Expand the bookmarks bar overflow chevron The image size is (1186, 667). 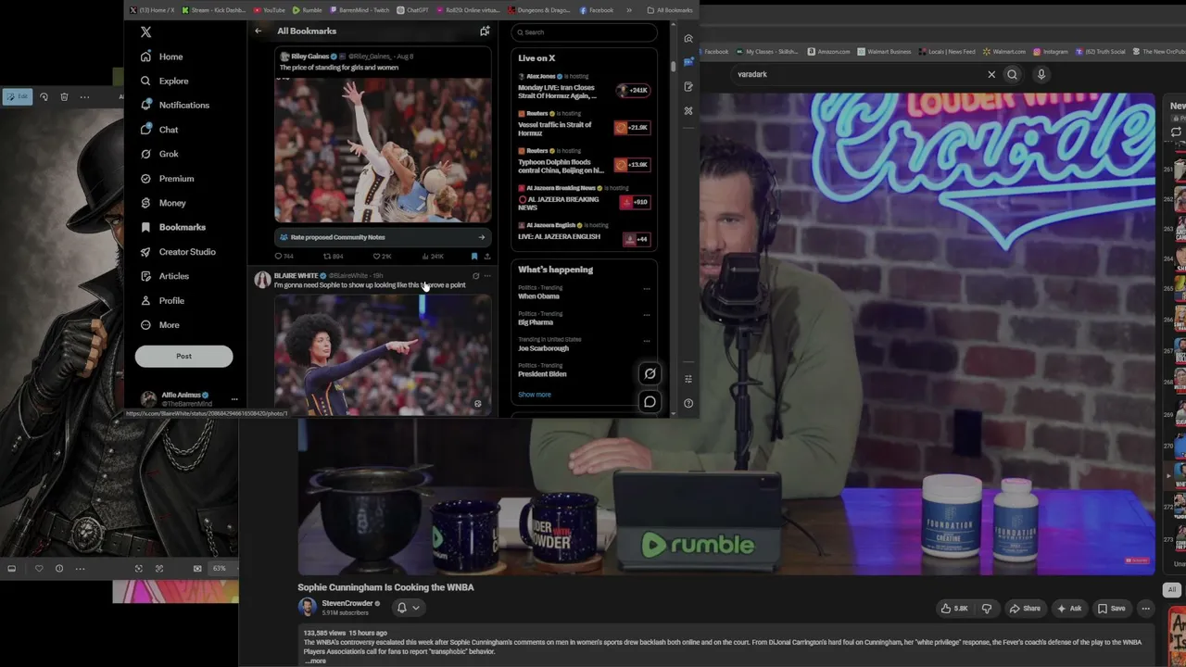(628, 10)
